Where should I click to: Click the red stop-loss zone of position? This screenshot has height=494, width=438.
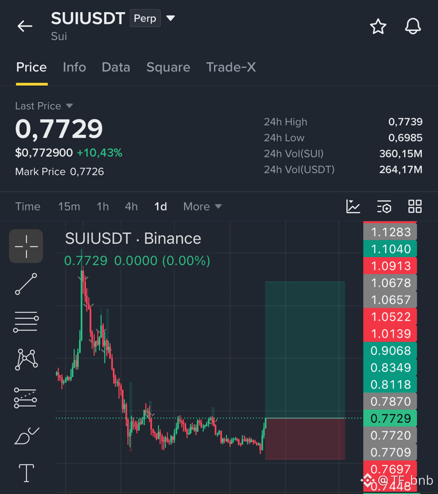point(305,438)
